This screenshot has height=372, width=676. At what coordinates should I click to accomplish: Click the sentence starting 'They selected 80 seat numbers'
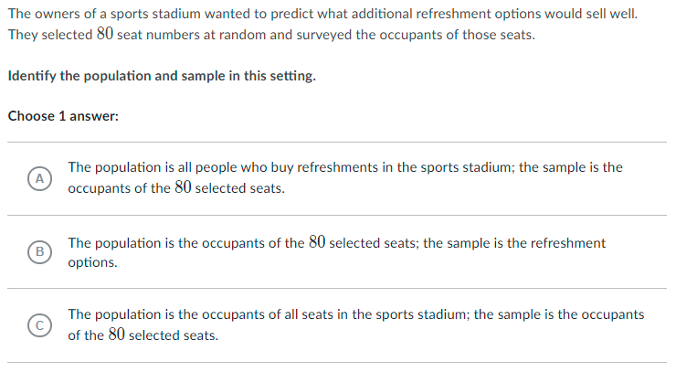pyautogui.click(x=271, y=34)
